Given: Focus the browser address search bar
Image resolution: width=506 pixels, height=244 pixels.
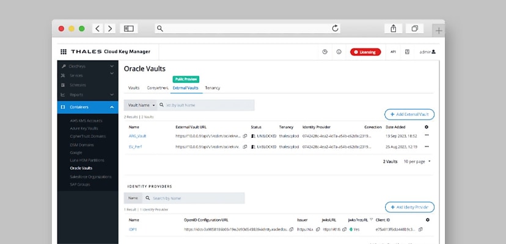Looking at the screenshot, I should [x=247, y=28].
